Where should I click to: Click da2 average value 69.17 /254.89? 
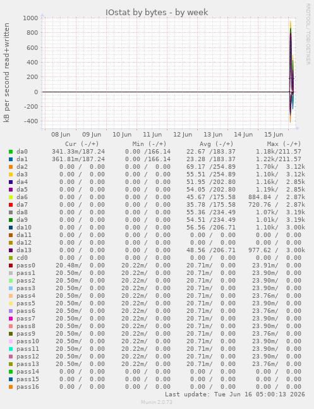tap(211, 167)
